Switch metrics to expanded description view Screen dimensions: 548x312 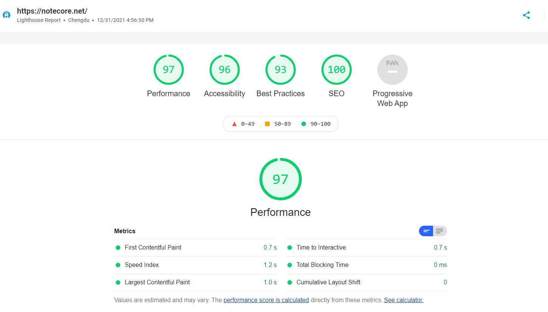(439, 231)
